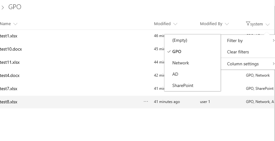Collapse the system column dropdown arrow

click(x=268, y=24)
